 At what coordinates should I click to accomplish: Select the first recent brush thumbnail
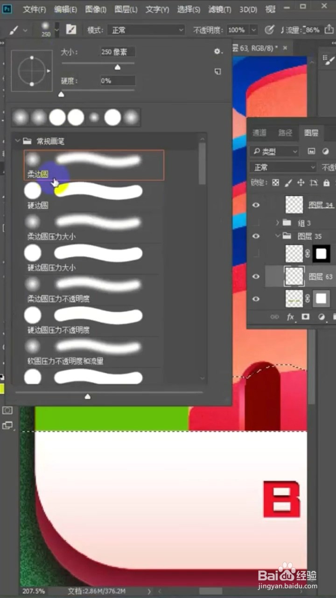[x=21, y=117]
